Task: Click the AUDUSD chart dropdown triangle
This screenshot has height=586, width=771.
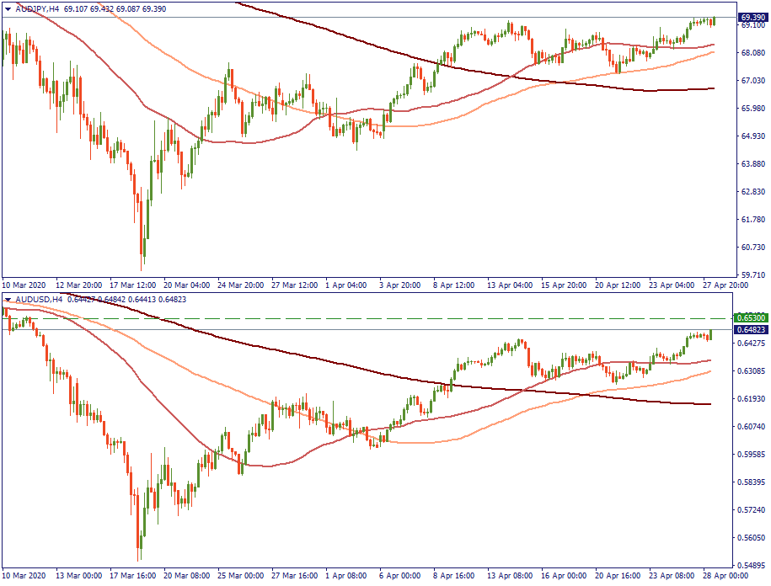Action: click(8, 299)
